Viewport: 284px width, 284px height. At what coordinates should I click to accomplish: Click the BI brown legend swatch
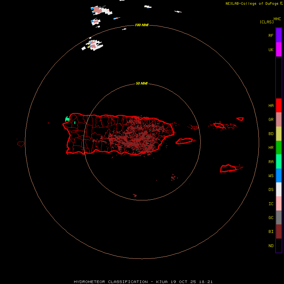pyautogui.click(x=279, y=232)
